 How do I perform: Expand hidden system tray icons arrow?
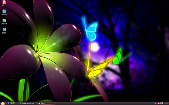click(x=156, y=103)
